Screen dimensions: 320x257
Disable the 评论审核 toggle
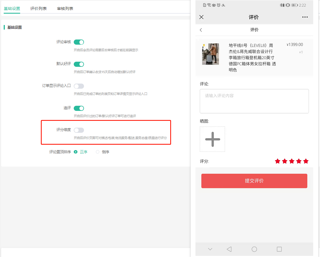[x=79, y=42]
